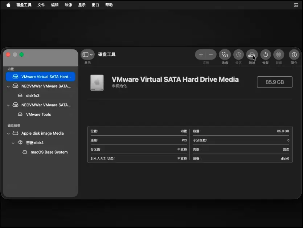Screen dimensions: 303x228
Task: Open the Apple menu
Action: tap(8, 5)
